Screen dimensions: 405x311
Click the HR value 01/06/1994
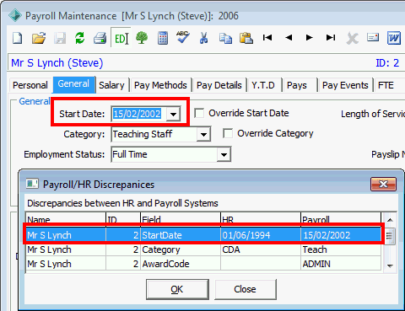[x=246, y=235]
